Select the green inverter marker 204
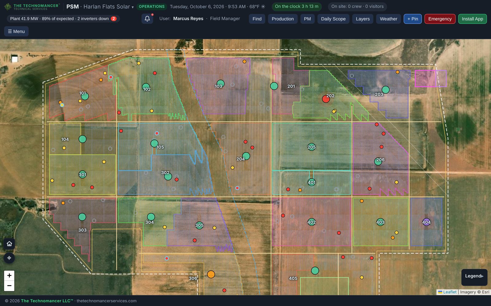Image resolution: width=491 pixels, height=306 pixels. click(246, 156)
